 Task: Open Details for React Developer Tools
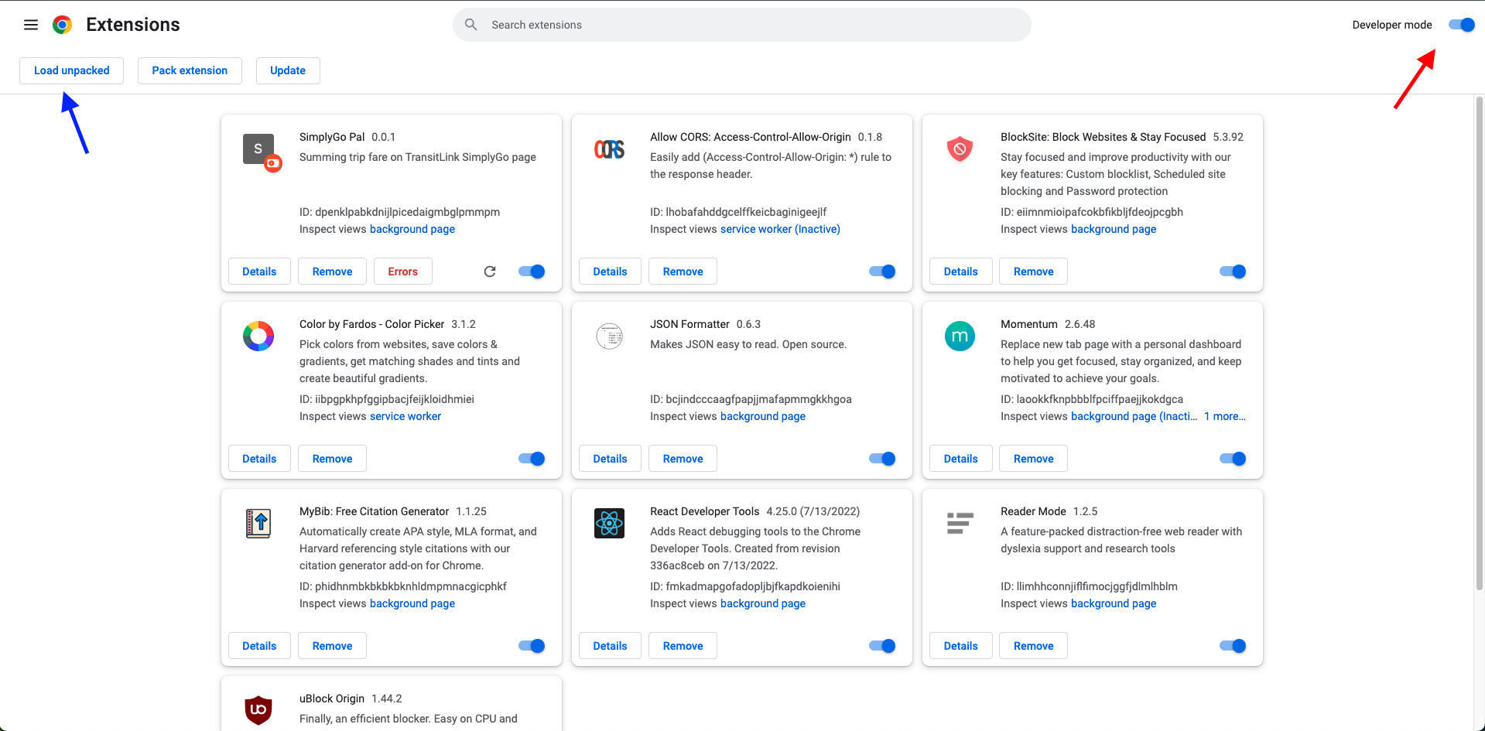(x=610, y=646)
